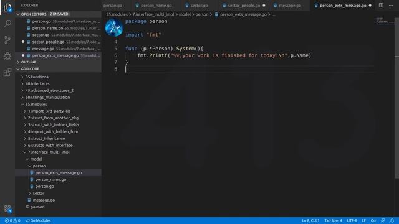
Task: Click 7.interface_multi_impl in the breadcrumb
Action: [x=153, y=14]
